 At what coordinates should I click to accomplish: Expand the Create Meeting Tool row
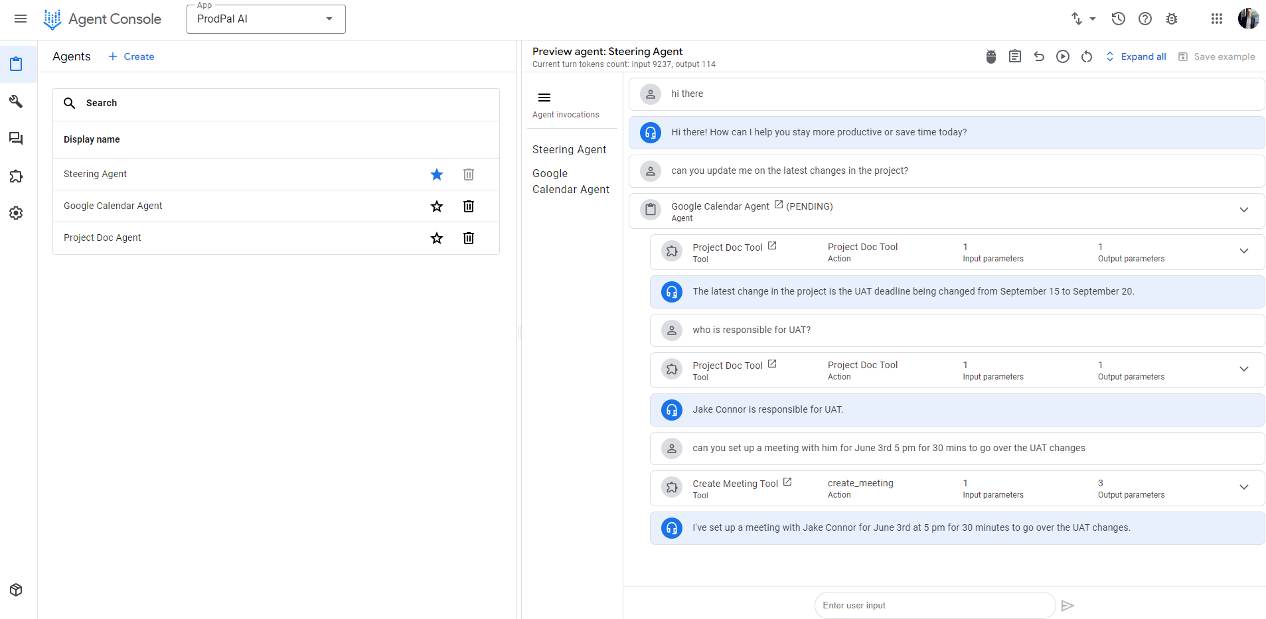(1244, 488)
